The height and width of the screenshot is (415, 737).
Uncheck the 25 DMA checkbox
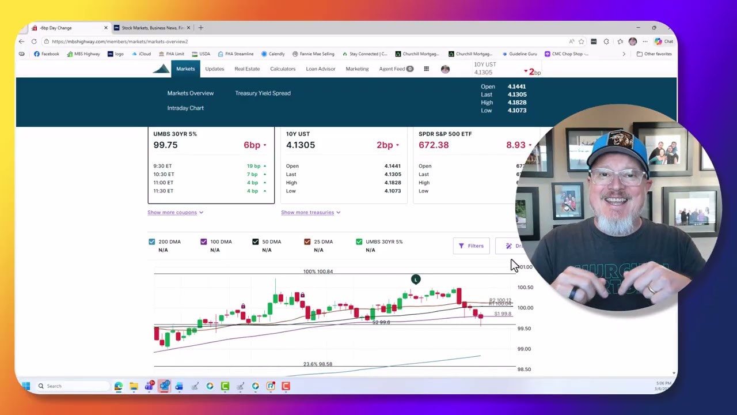307,242
